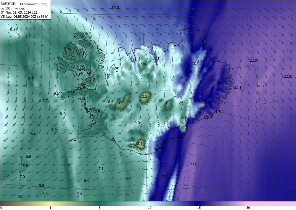Click the "og 100 m vindur." line
The width and height of the screenshot is (296, 210).
click(13, 8)
